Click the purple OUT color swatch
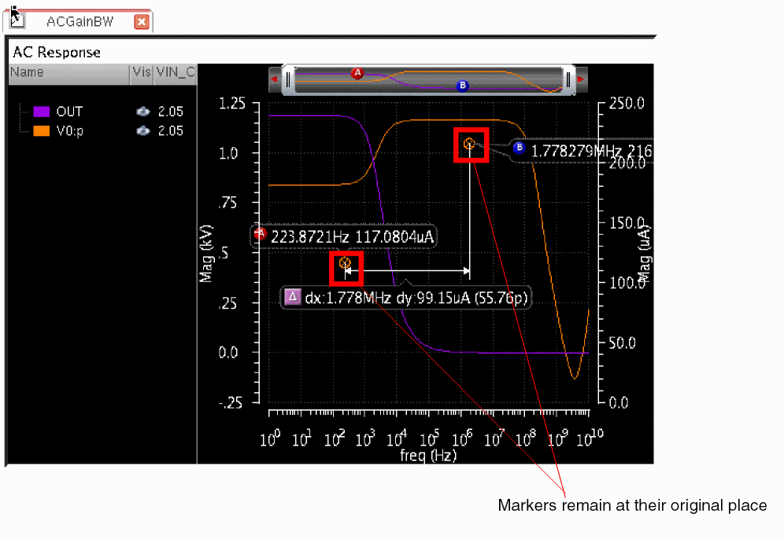The image size is (784, 539). tap(42, 112)
